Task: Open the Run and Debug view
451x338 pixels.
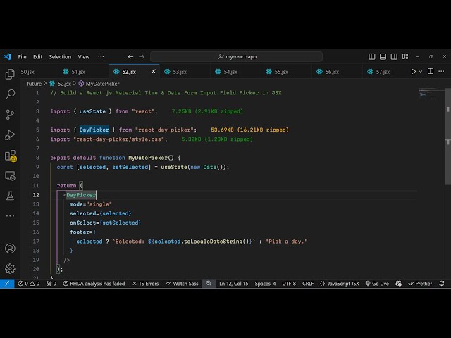Action: click(x=10, y=134)
